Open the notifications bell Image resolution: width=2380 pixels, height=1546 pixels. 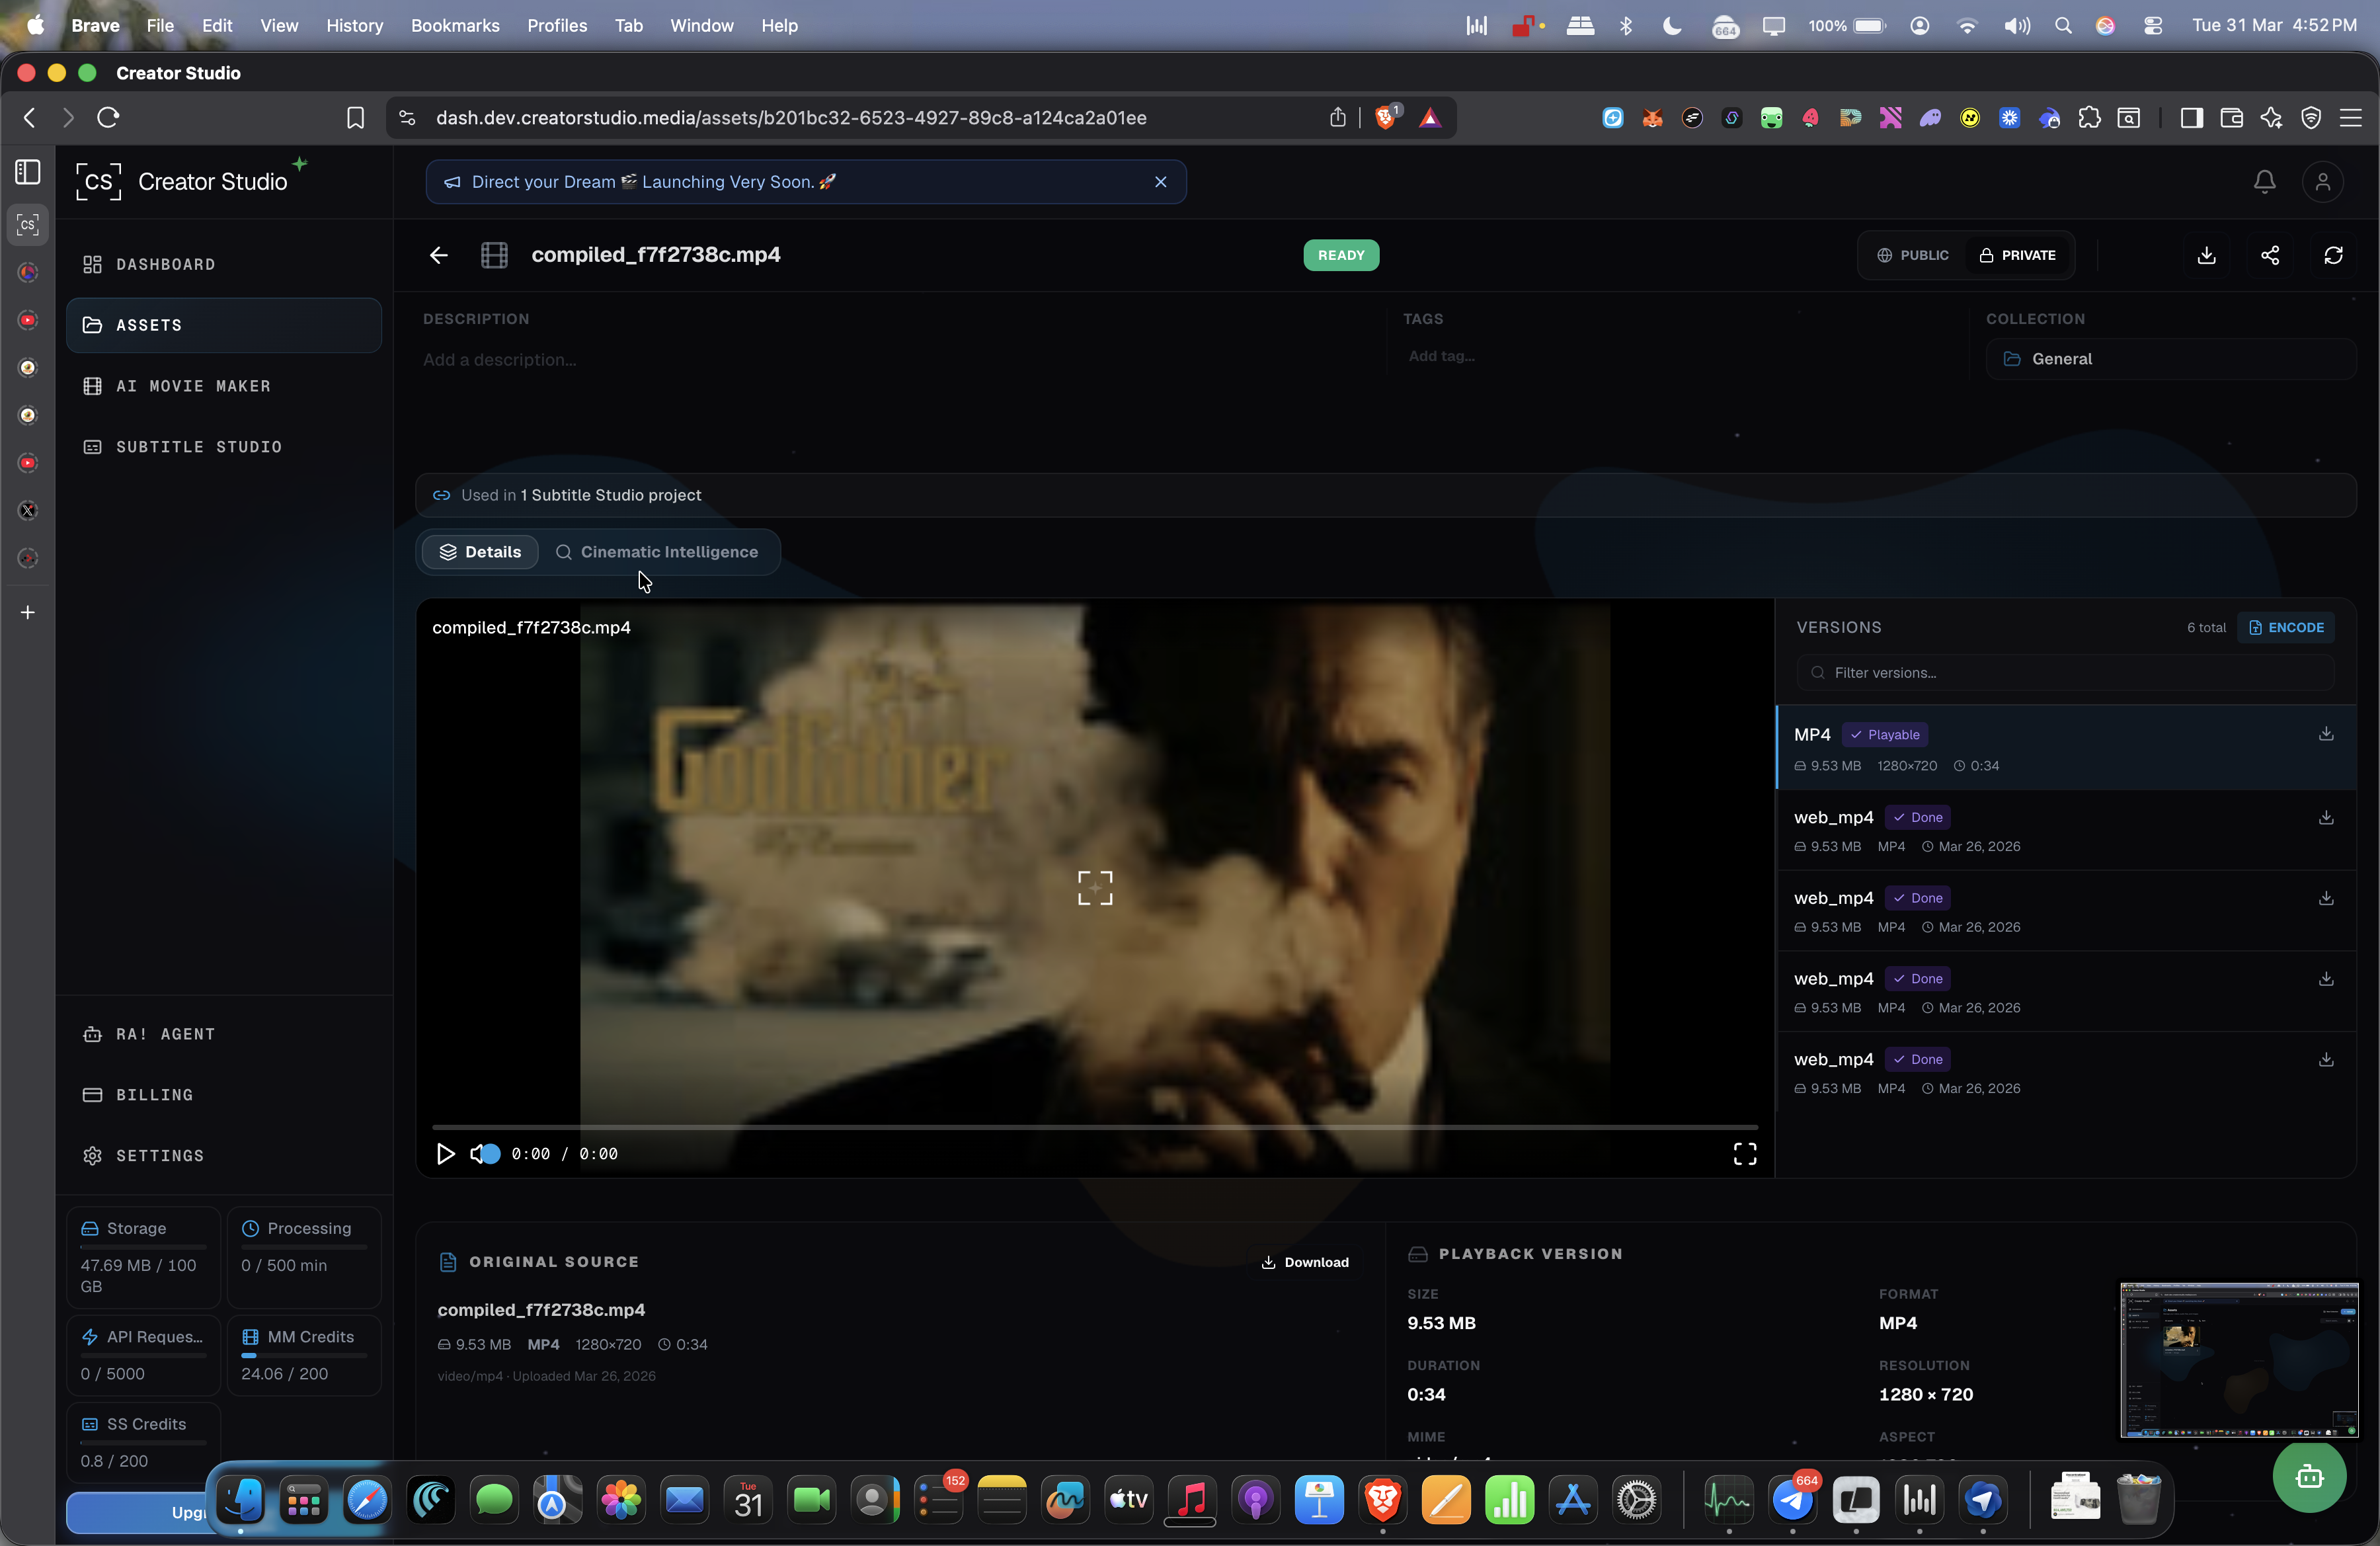click(x=2264, y=182)
